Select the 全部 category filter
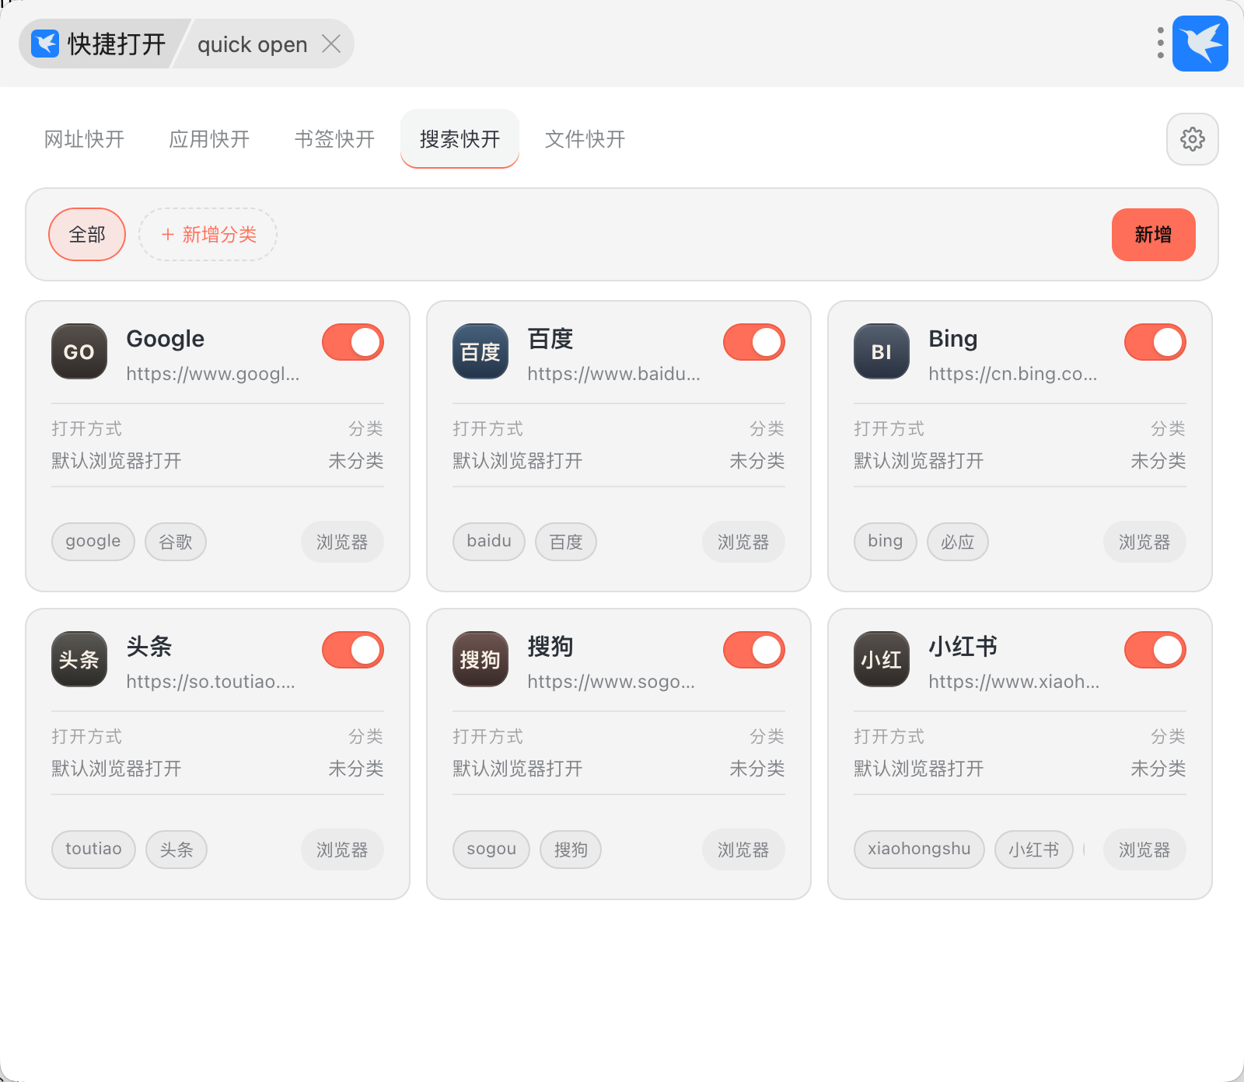This screenshot has width=1244, height=1082. (x=87, y=235)
